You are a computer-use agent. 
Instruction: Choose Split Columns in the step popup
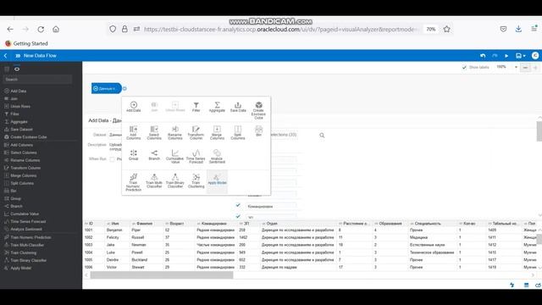click(238, 133)
